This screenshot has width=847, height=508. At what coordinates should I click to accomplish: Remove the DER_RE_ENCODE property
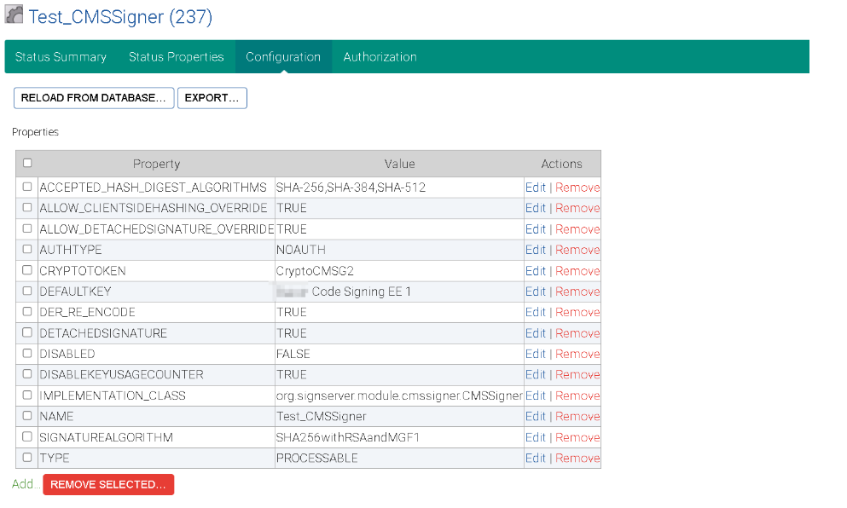577,312
